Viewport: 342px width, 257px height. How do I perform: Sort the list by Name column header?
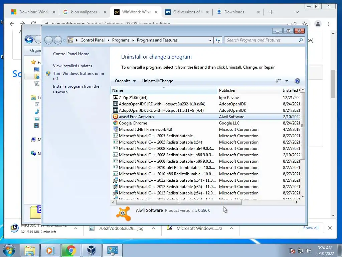click(164, 90)
